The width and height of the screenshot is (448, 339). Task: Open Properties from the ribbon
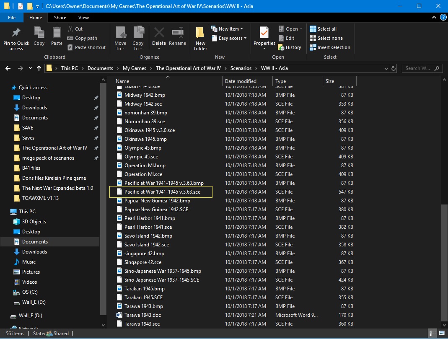264,38
